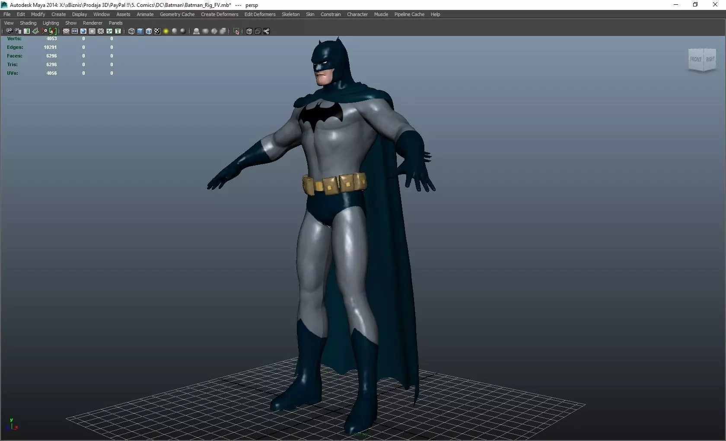Image resolution: width=726 pixels, height=441 pixels.
Task: Click the Edges count 10291
Action: pyautogui.click(x=50, y=47)
